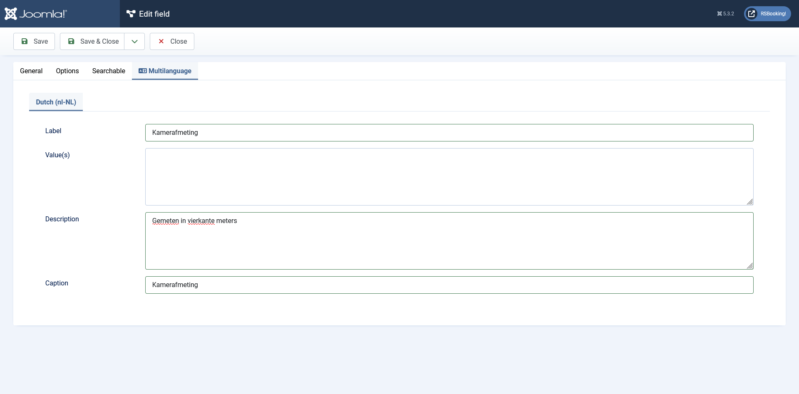Click the Joomla logo
This screenshot has height=394, width=799.
36,14
